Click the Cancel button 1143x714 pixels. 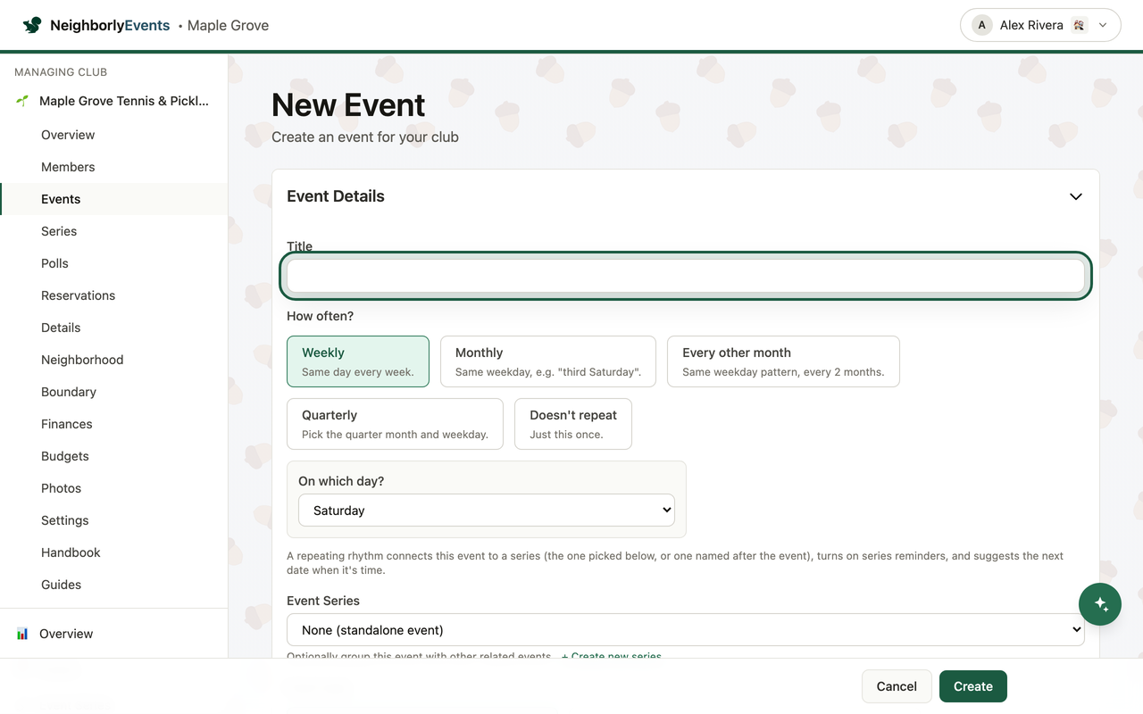pyautogui.click(x=897, y=686)
